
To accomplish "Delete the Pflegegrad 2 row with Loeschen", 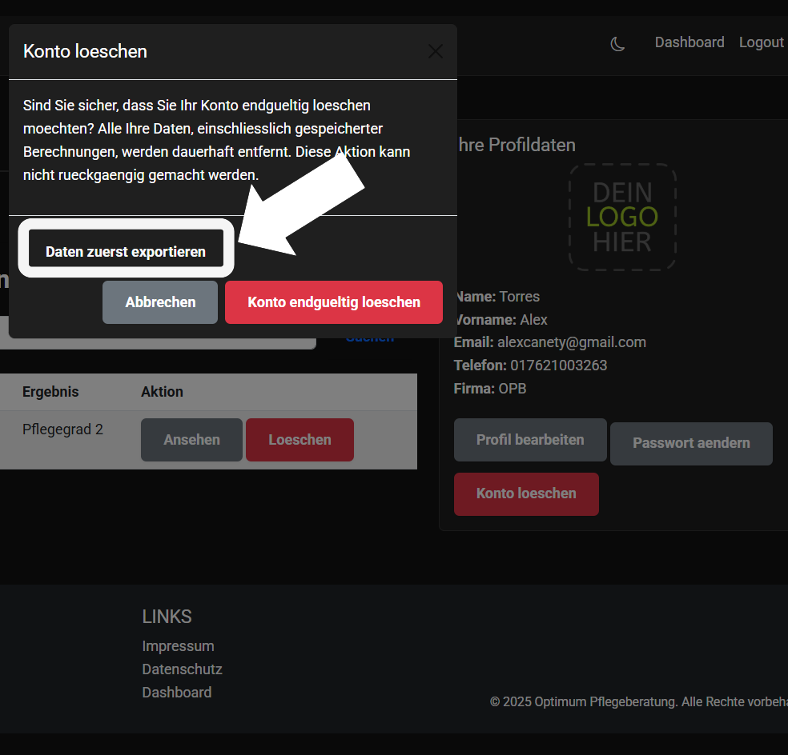I will [300, 440].
